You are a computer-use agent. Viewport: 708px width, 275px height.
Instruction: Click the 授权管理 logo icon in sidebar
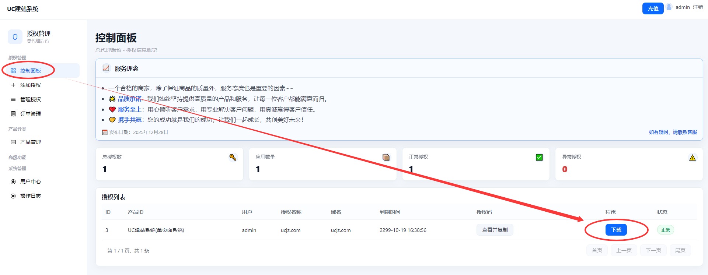tap(15, 37)
